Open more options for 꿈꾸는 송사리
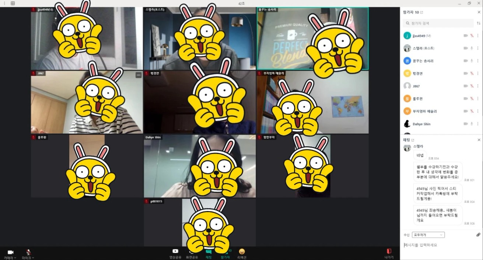Image resolution: width=483 pixels, height=260 pixels. pyautogui.click(x=478, y=61)
